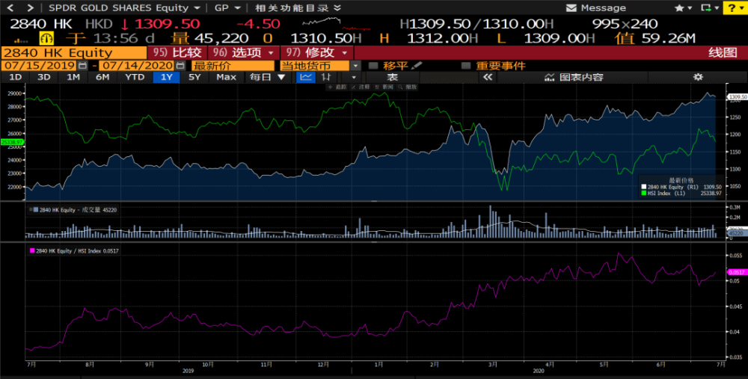Open the GP function dropdown

click(x=227, y=8)
